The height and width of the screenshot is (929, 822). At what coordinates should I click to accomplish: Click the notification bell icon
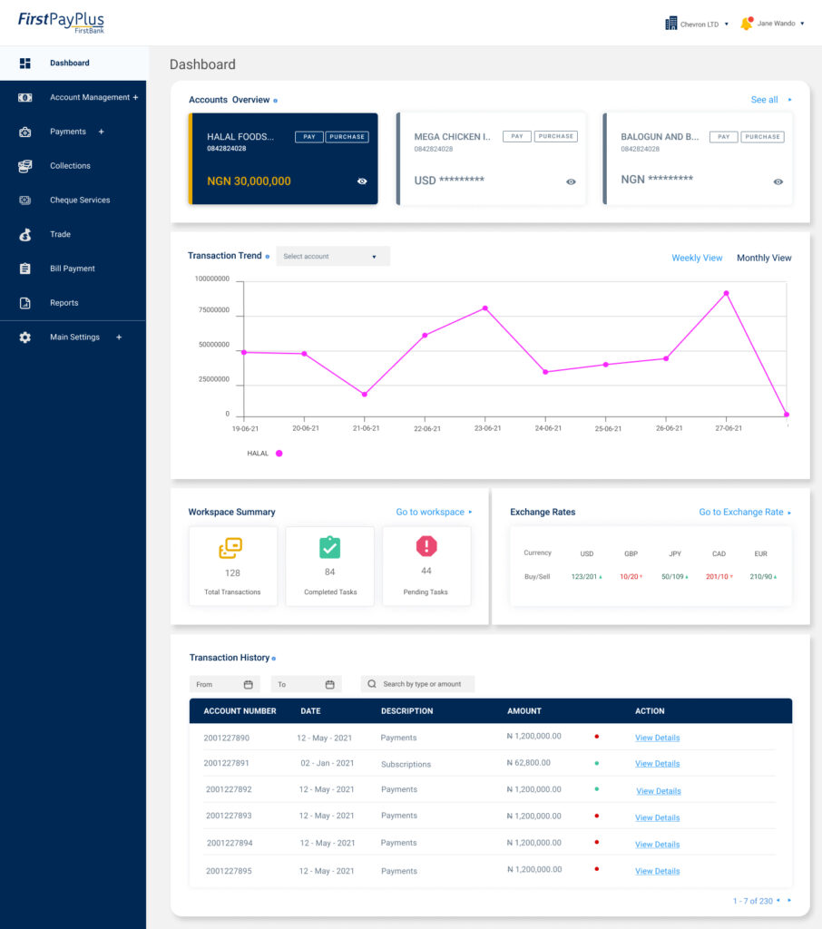(x=747, y=24)
